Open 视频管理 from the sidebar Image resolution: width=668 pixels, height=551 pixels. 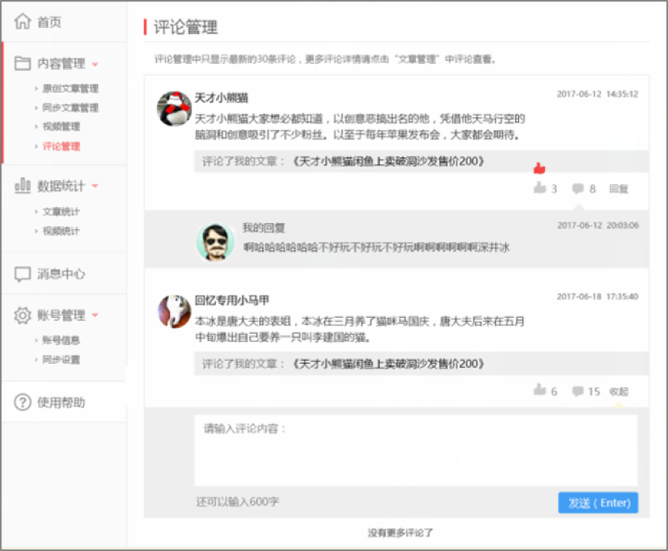(x=61, y=126)
